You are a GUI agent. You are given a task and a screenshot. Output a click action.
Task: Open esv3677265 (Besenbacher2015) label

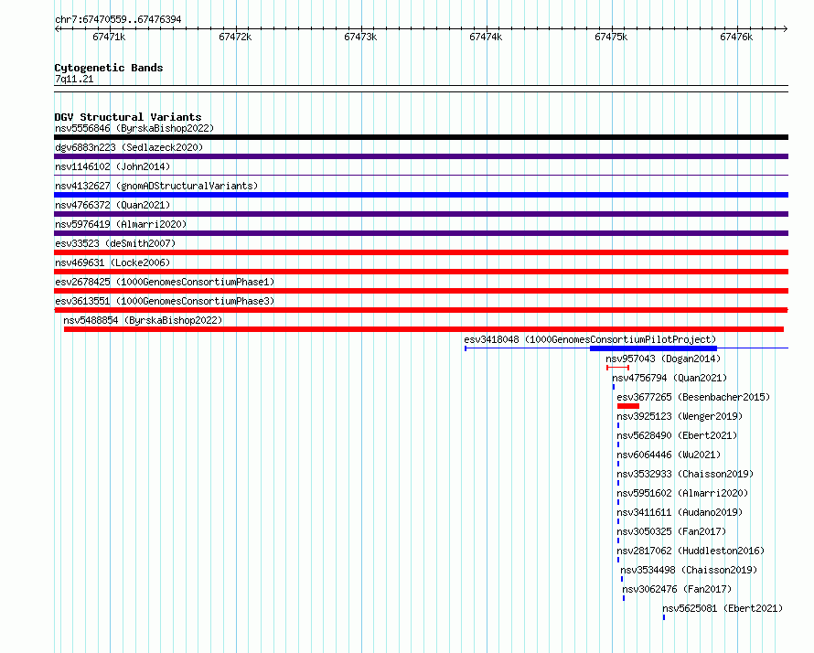click(x=693, y=397)
